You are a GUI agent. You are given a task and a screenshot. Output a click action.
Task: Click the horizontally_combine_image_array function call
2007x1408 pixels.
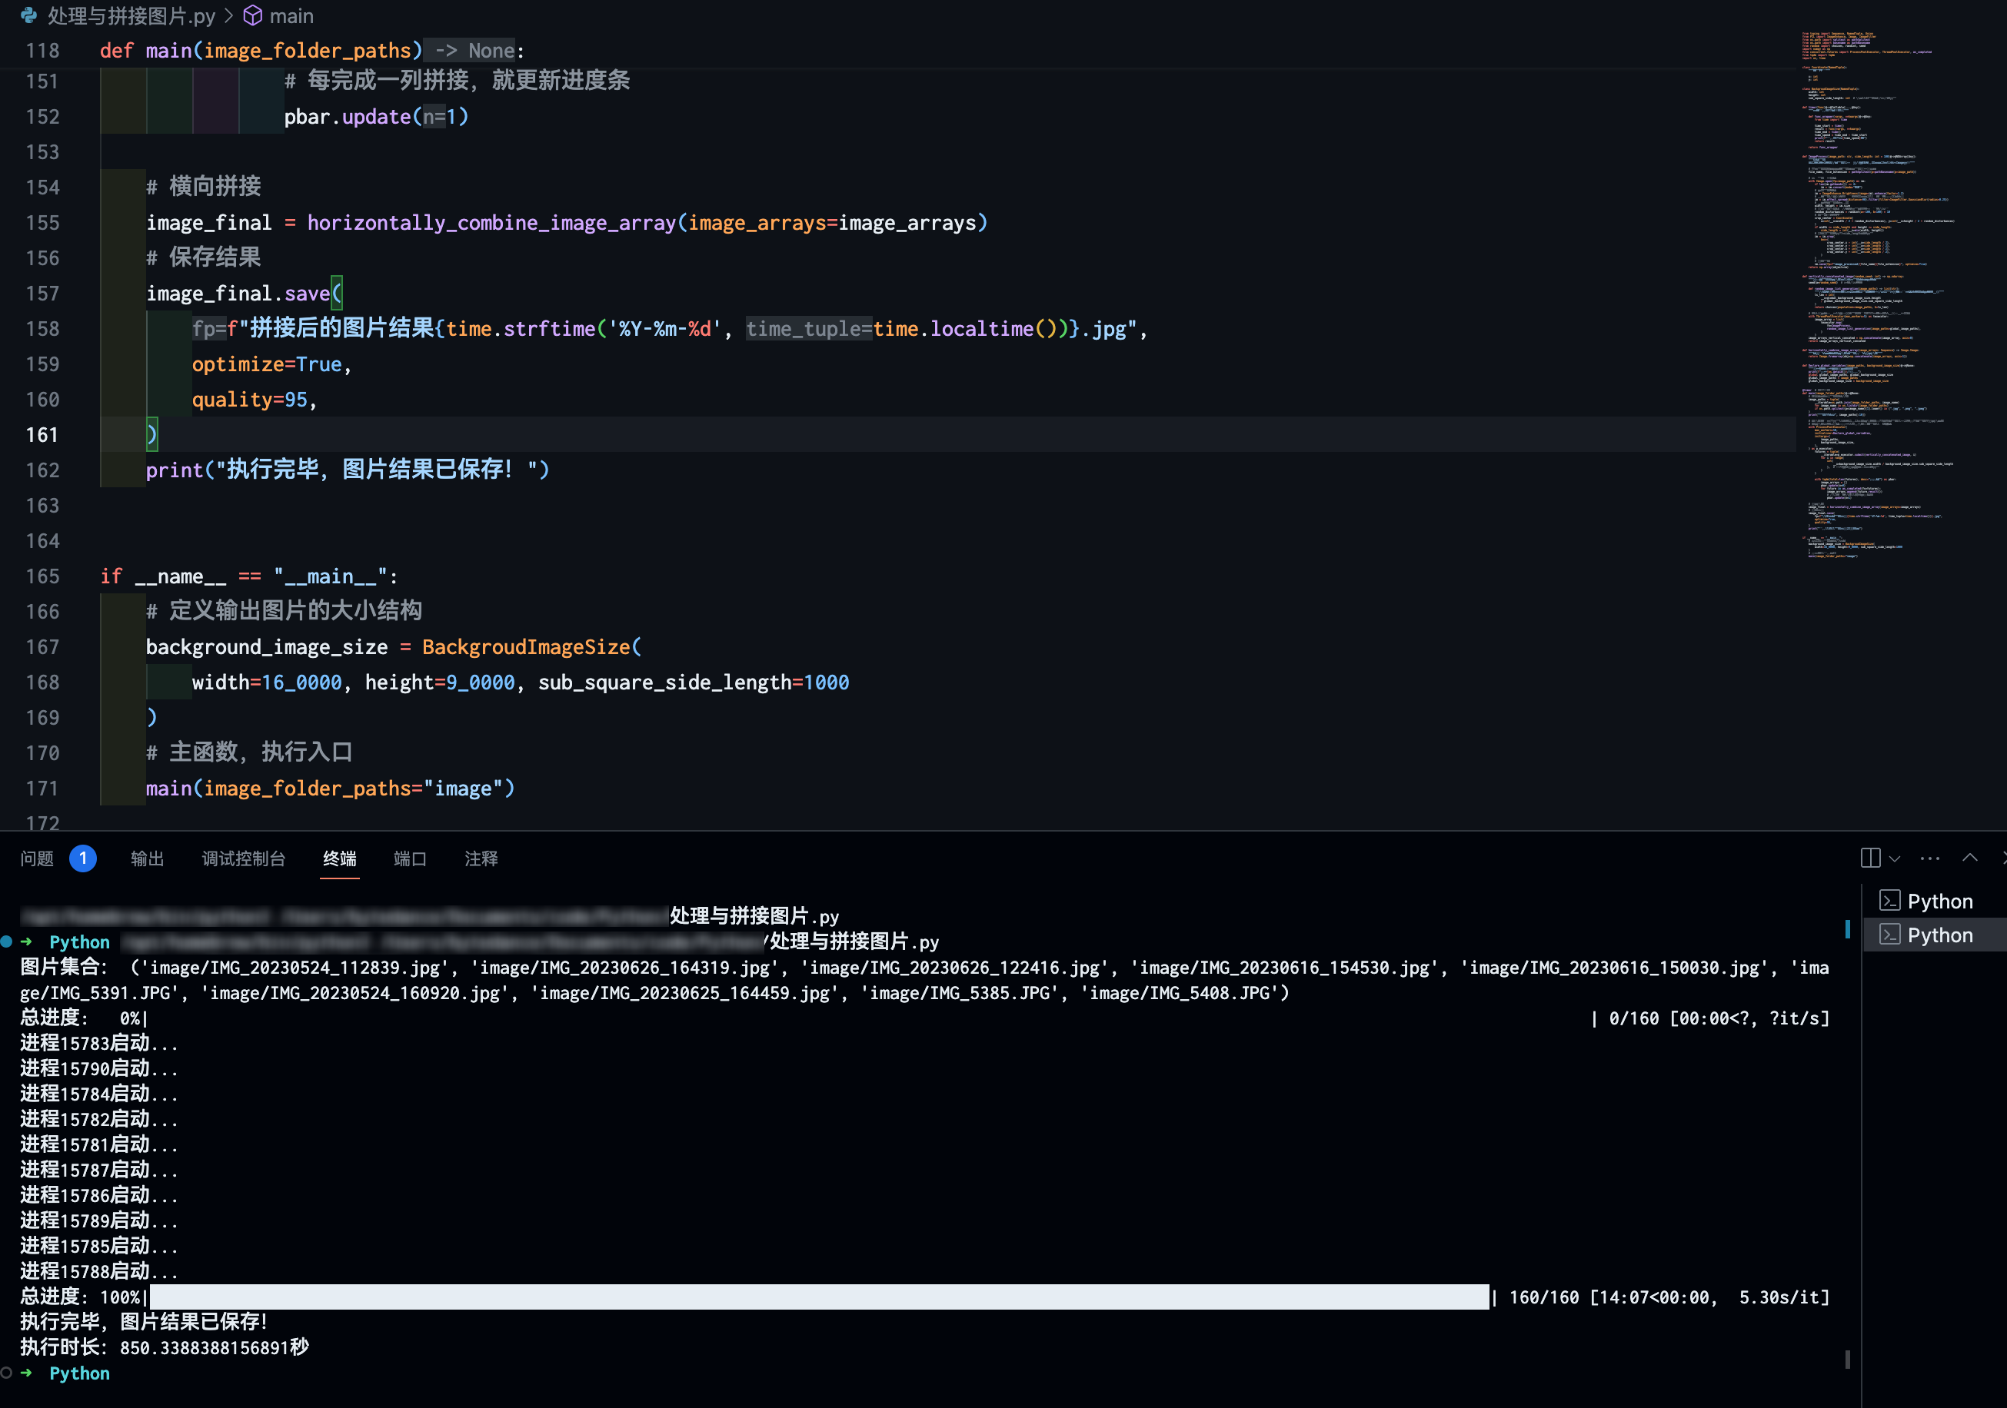tap(492, 223)
